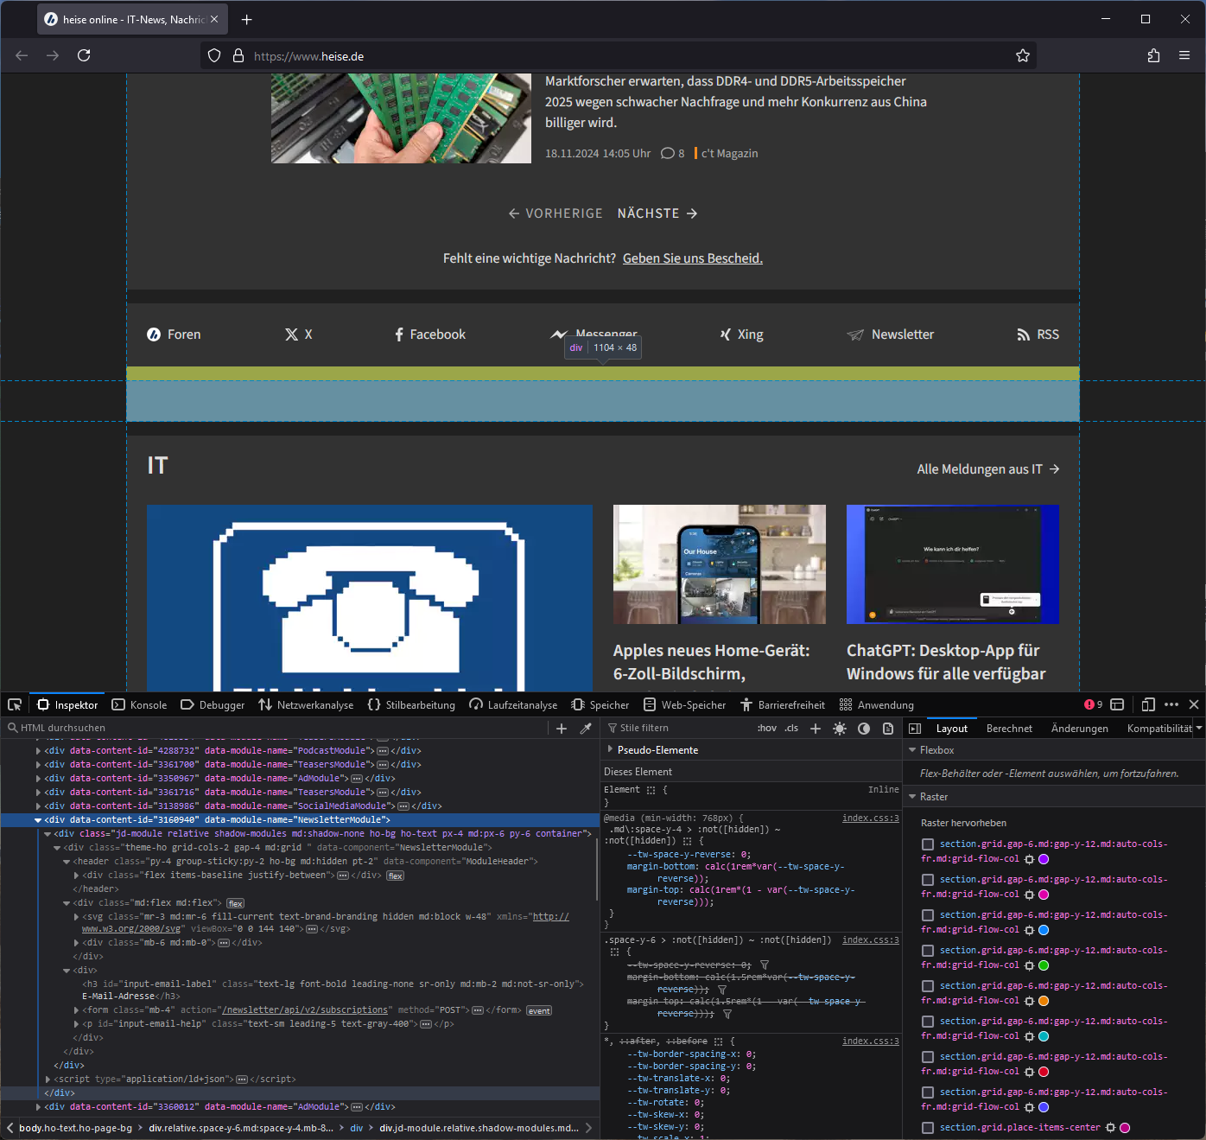Reload the heise.de page
Viewport: 1206px width, 1140px height.
tap(84, 55)
